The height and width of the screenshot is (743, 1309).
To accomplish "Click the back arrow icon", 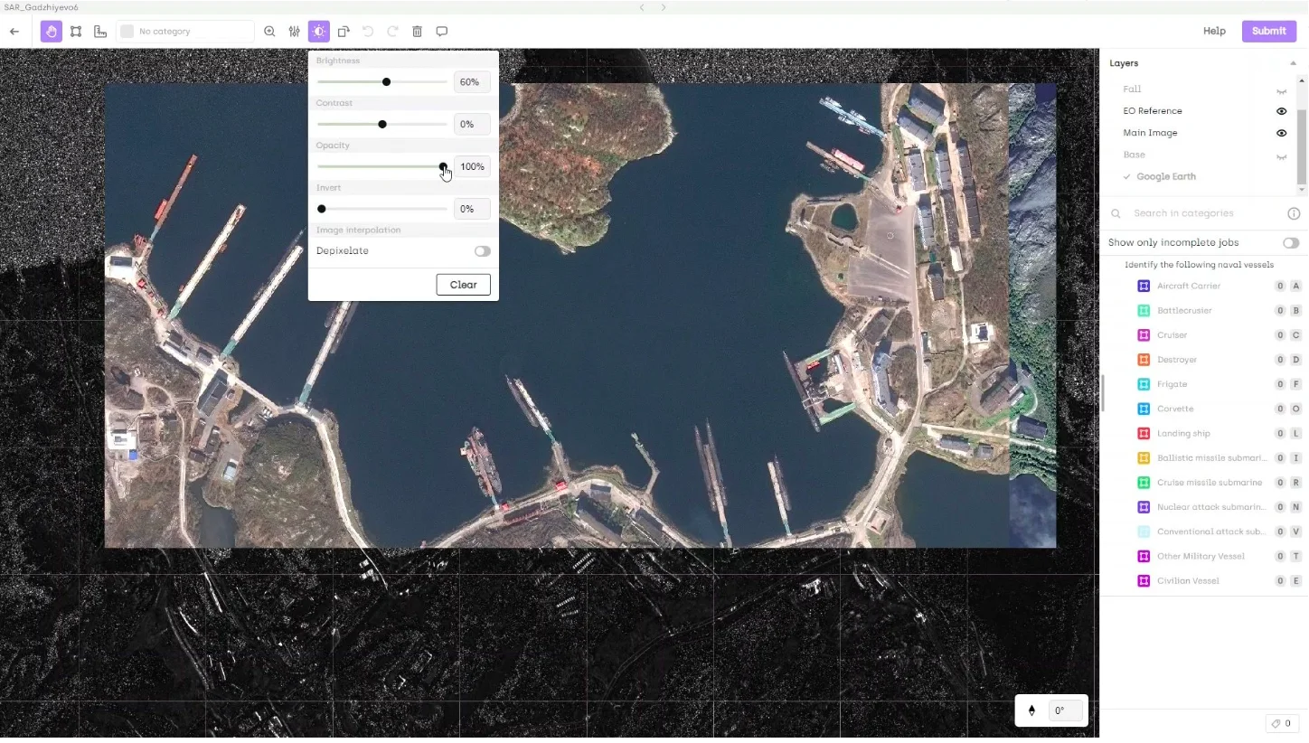I will pos(14,32).
